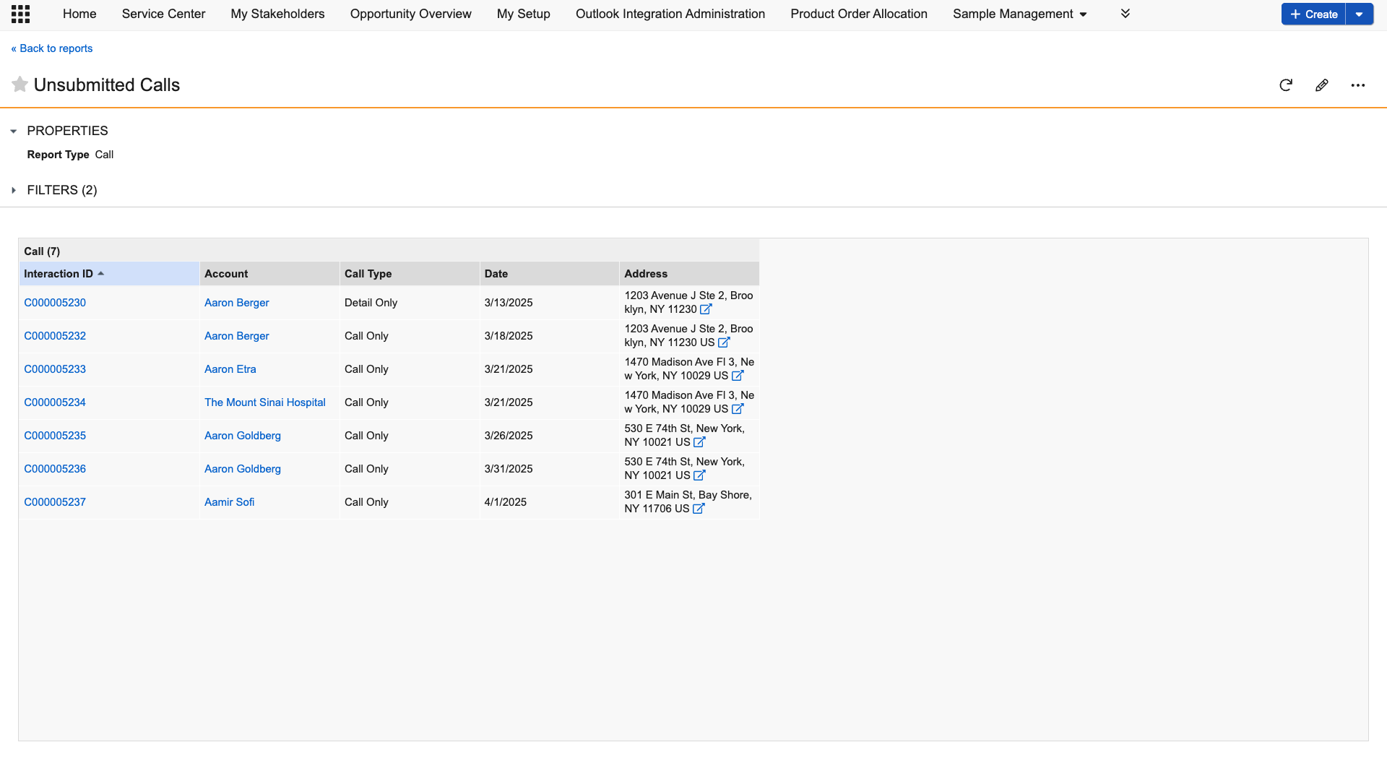Show more navigation tabs via double chevron
This screenshot has width=1387, height=763.
click(1125, 14)
